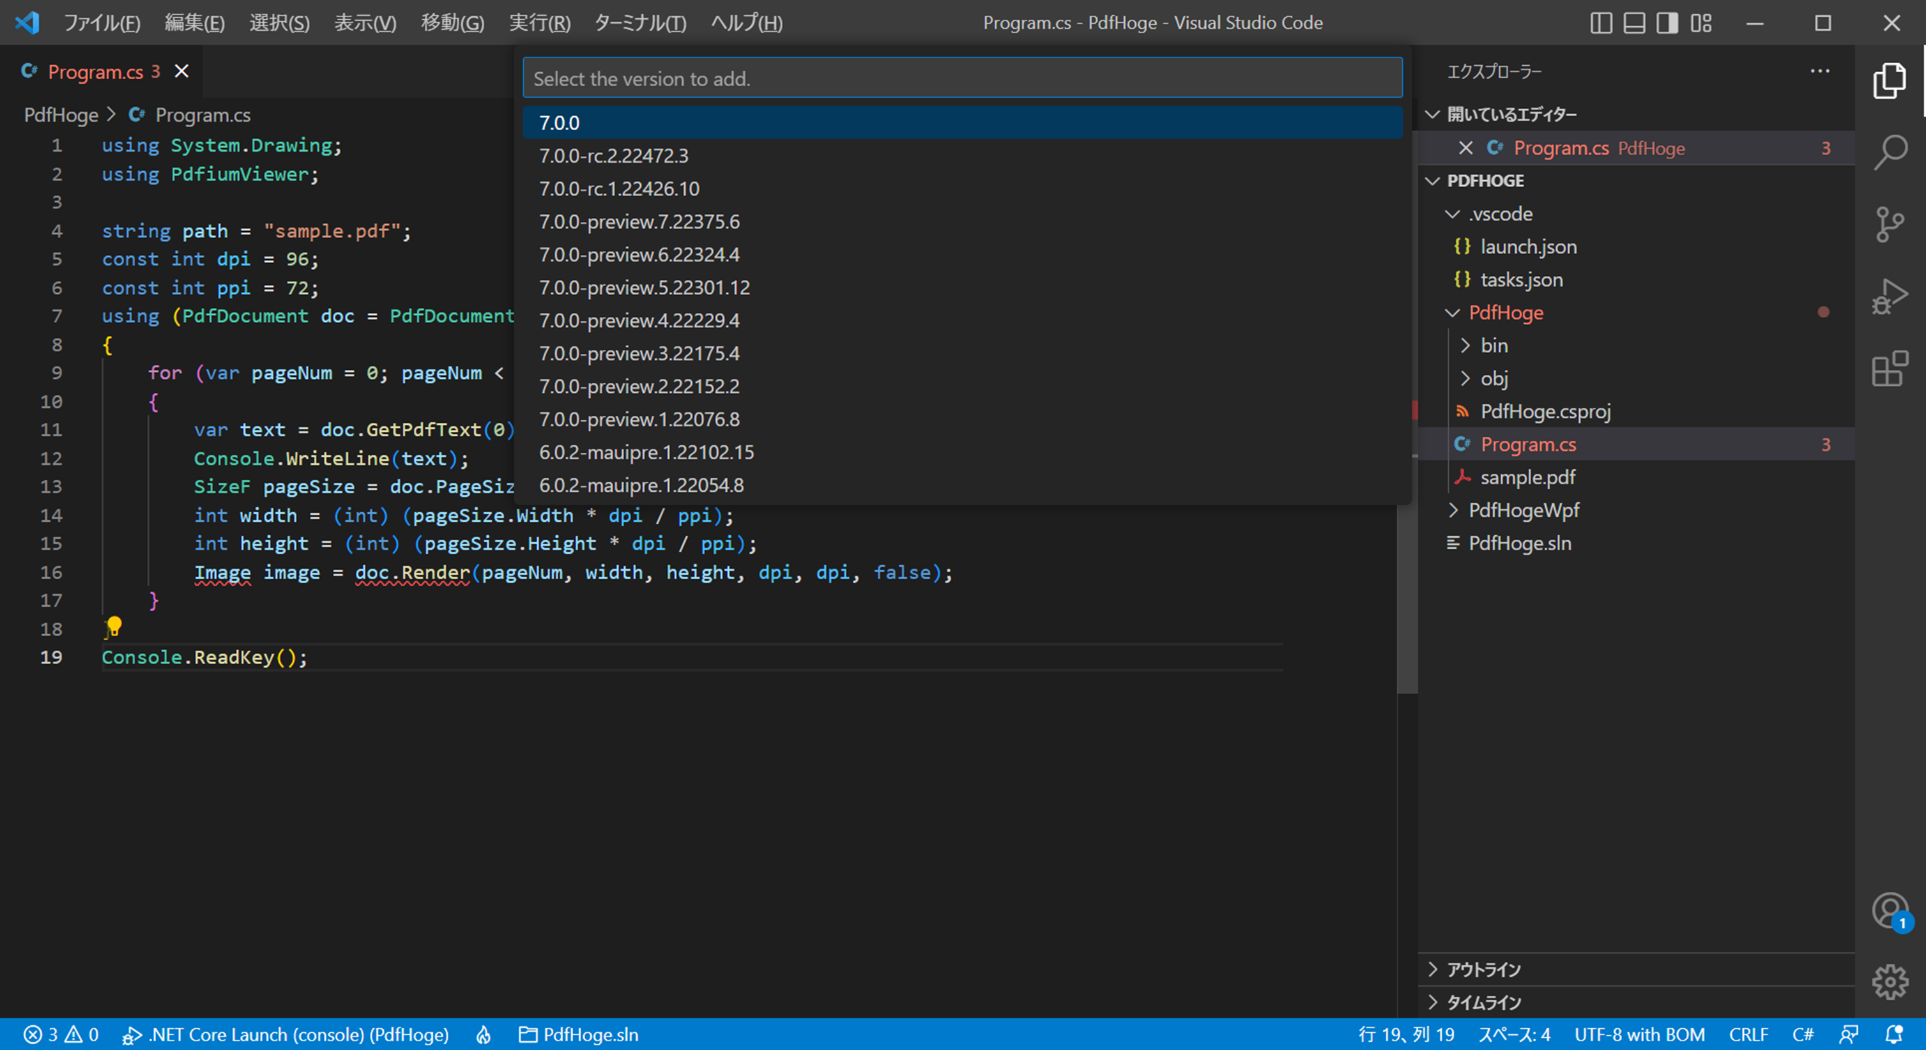The width and height of the screenshot is (1926, 1050).
Task: Click the flame icon in the status bar
Action: point(482,1034)
